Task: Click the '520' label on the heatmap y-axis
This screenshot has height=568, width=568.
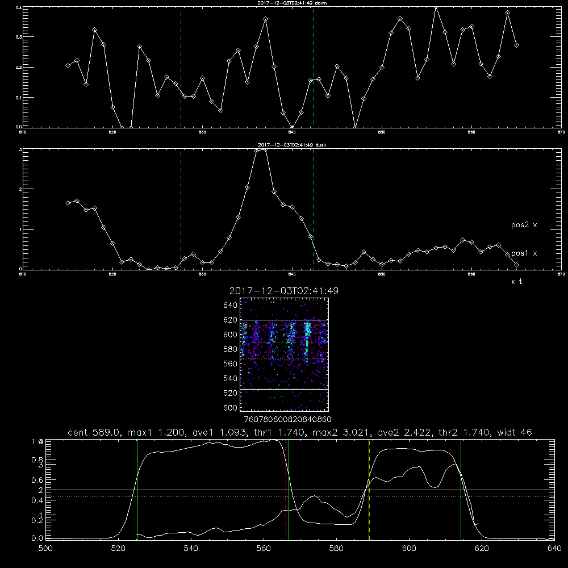Action: pyautogui.click(x=231, y=393)
